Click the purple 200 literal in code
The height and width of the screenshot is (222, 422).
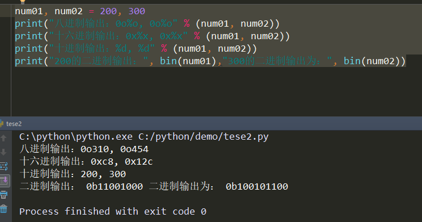tap(108, 11)
